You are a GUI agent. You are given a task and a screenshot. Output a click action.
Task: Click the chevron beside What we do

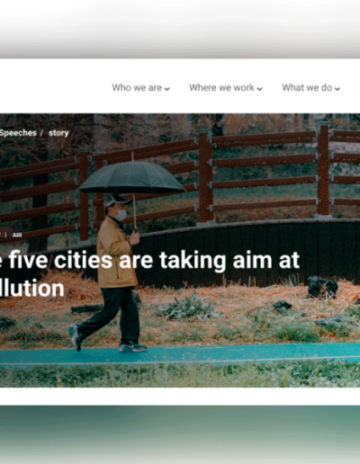(x=337, y=89)
